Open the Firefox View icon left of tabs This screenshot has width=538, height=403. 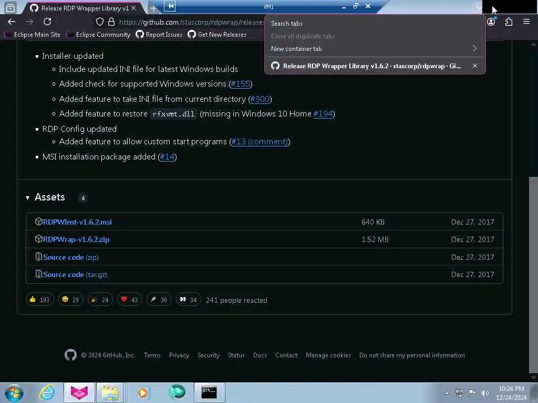tap(11, 7)
